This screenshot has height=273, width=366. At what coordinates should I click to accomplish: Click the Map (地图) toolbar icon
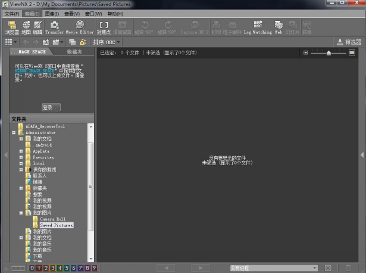[26, 27]
